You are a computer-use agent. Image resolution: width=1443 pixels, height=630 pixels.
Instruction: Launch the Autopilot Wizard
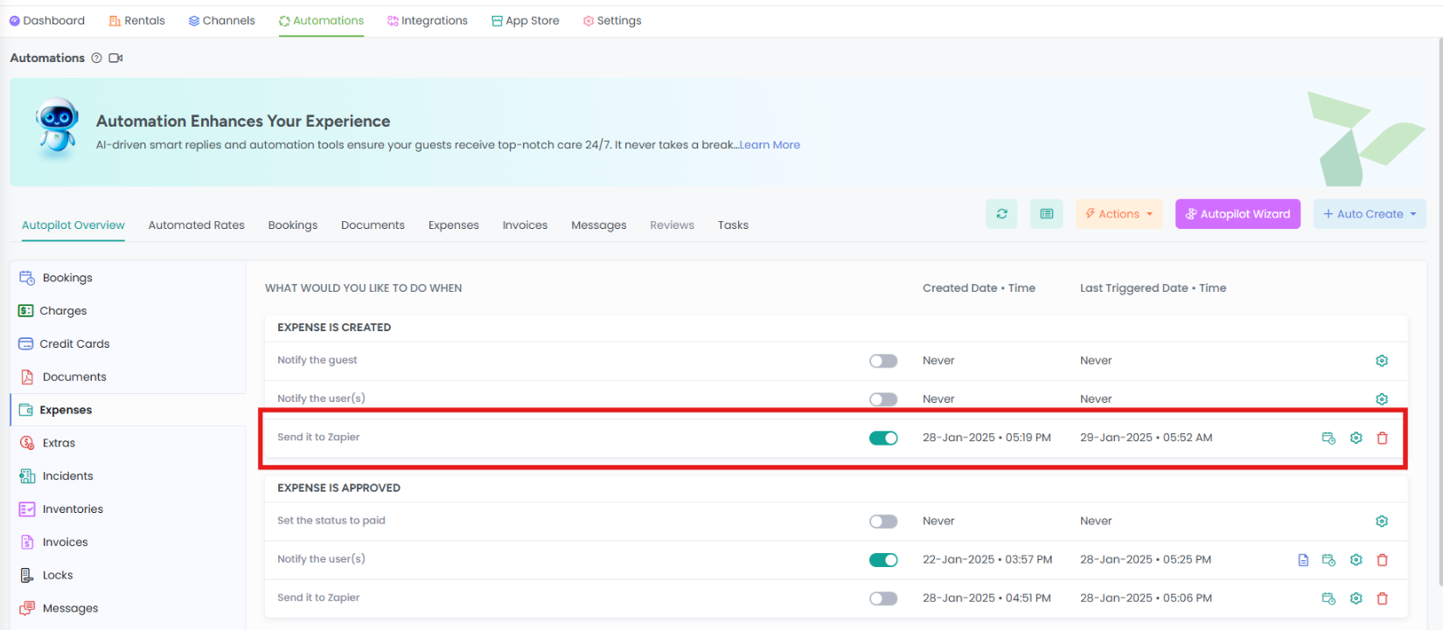(x=1237, y=214)
